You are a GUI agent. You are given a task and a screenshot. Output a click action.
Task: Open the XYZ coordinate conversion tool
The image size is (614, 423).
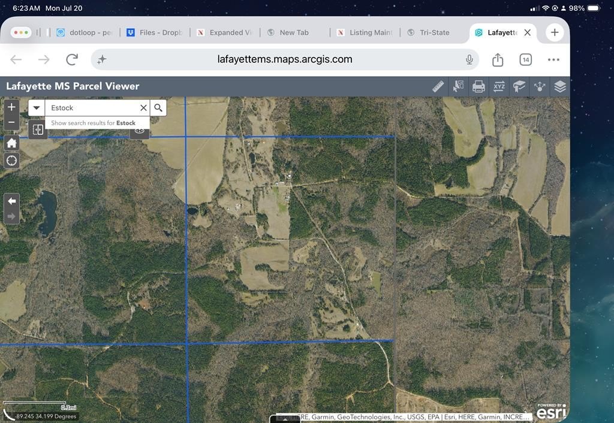tap(499, 86)
